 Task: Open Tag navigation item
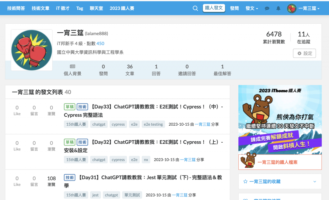(80, 8)
